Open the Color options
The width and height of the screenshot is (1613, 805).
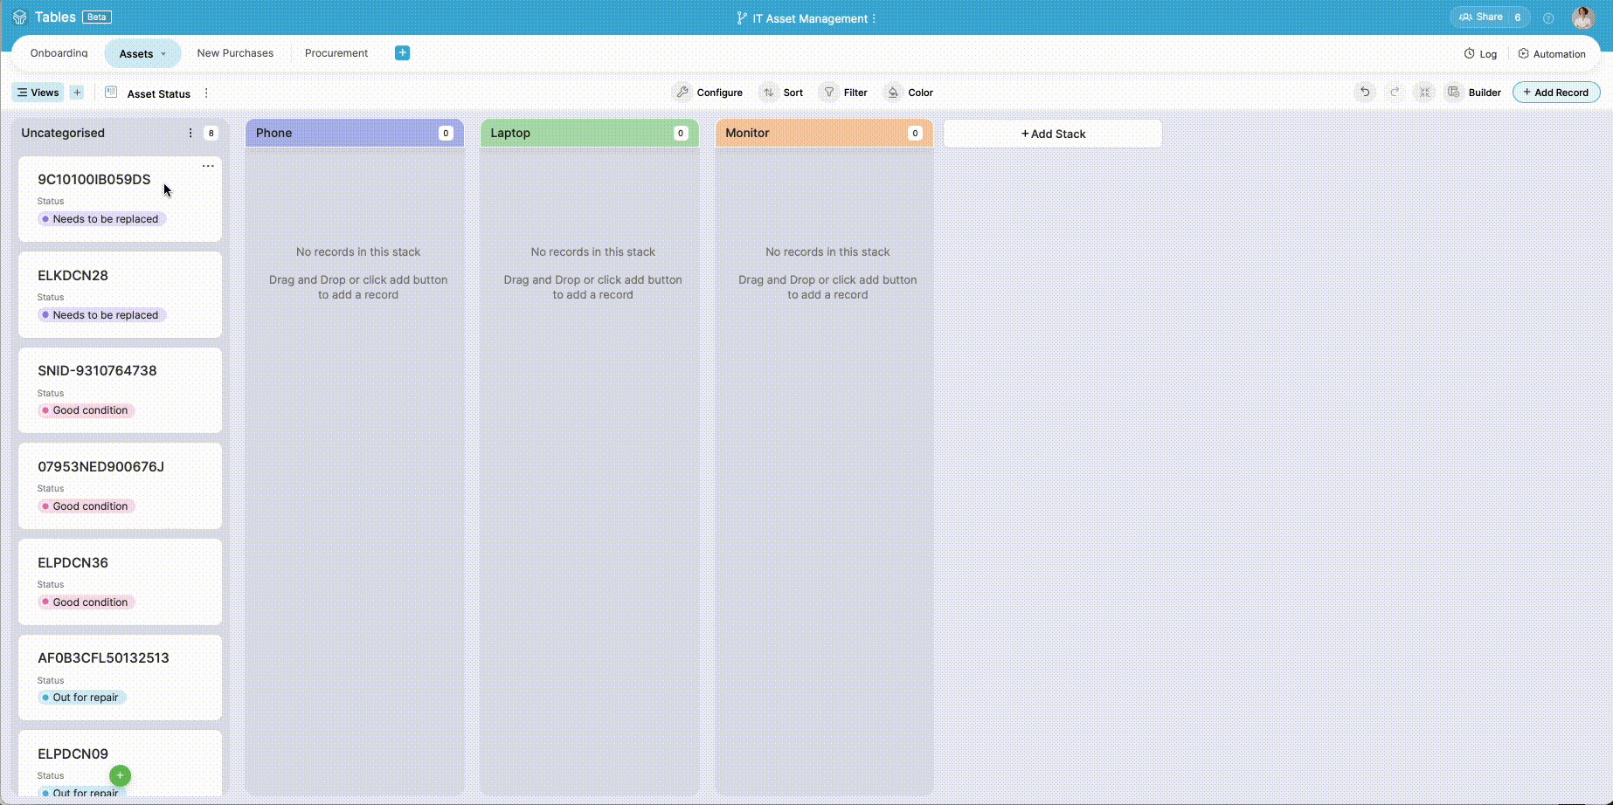click(x=909, y=93)
